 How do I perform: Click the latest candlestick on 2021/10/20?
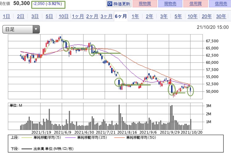191,90
